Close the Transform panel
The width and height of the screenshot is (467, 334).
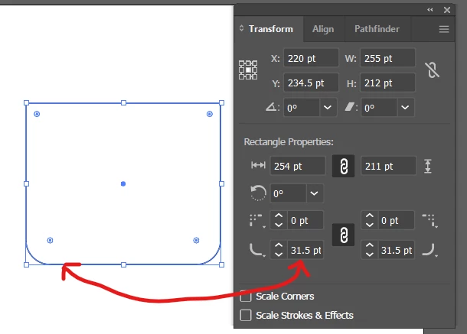(447, 10)
